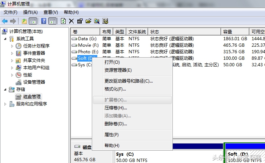This screenshot has width=265, height=163.
Task: Collapse the 系统工具 tree node
Action: tap(5, 39)
